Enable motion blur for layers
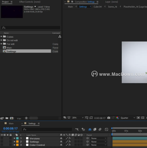The height and width of the screenshot is (148, 147). (x=100, y=129)
